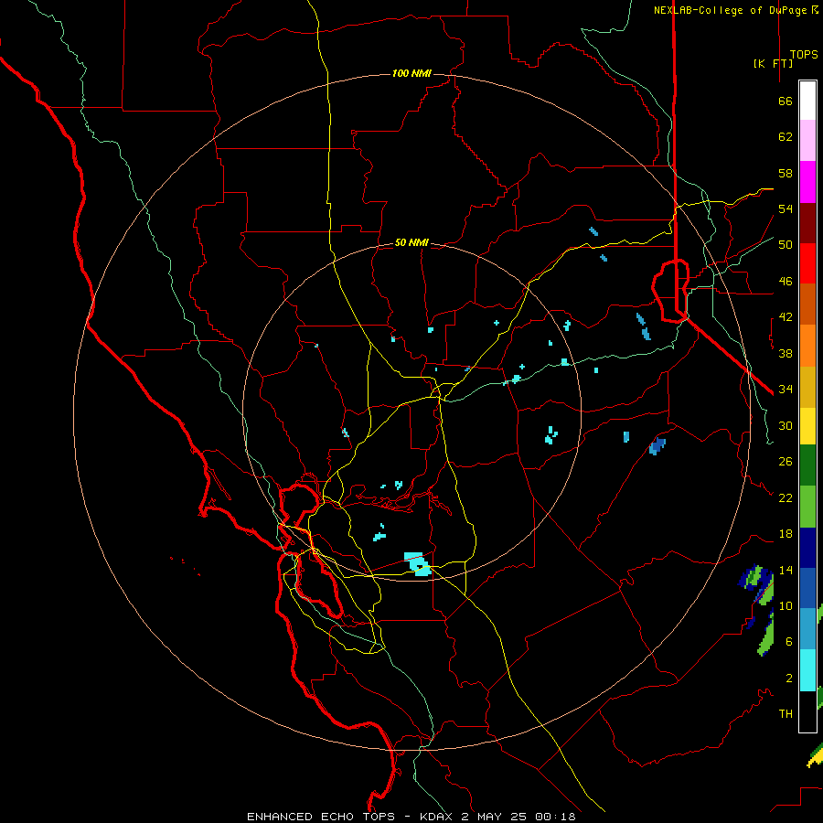Click the legend value "26"

786,462
